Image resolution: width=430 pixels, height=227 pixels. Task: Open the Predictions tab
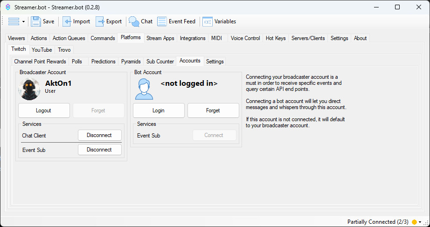pyautogui.click(x=104, y=62)
